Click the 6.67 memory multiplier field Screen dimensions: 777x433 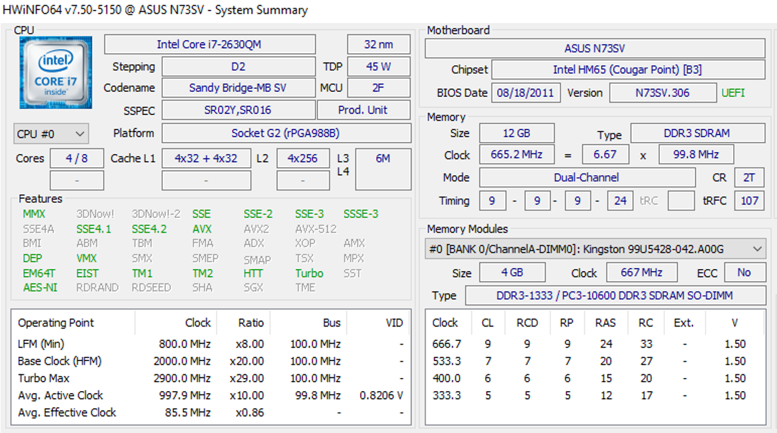click(x=605, y=155)
